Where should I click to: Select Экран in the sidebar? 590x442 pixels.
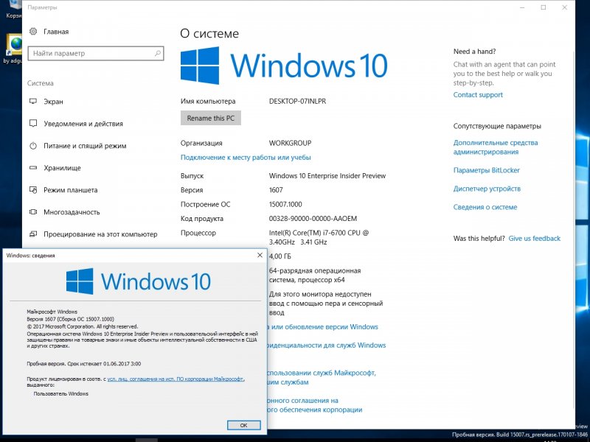pos(53,102)
